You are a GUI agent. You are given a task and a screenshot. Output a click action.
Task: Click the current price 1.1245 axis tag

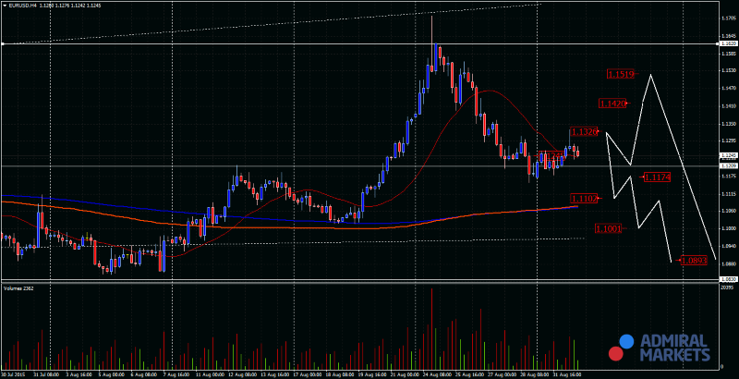(728, 155)
